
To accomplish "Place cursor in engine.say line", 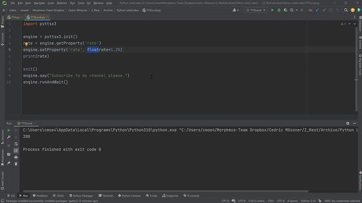I will click(76, 76).
